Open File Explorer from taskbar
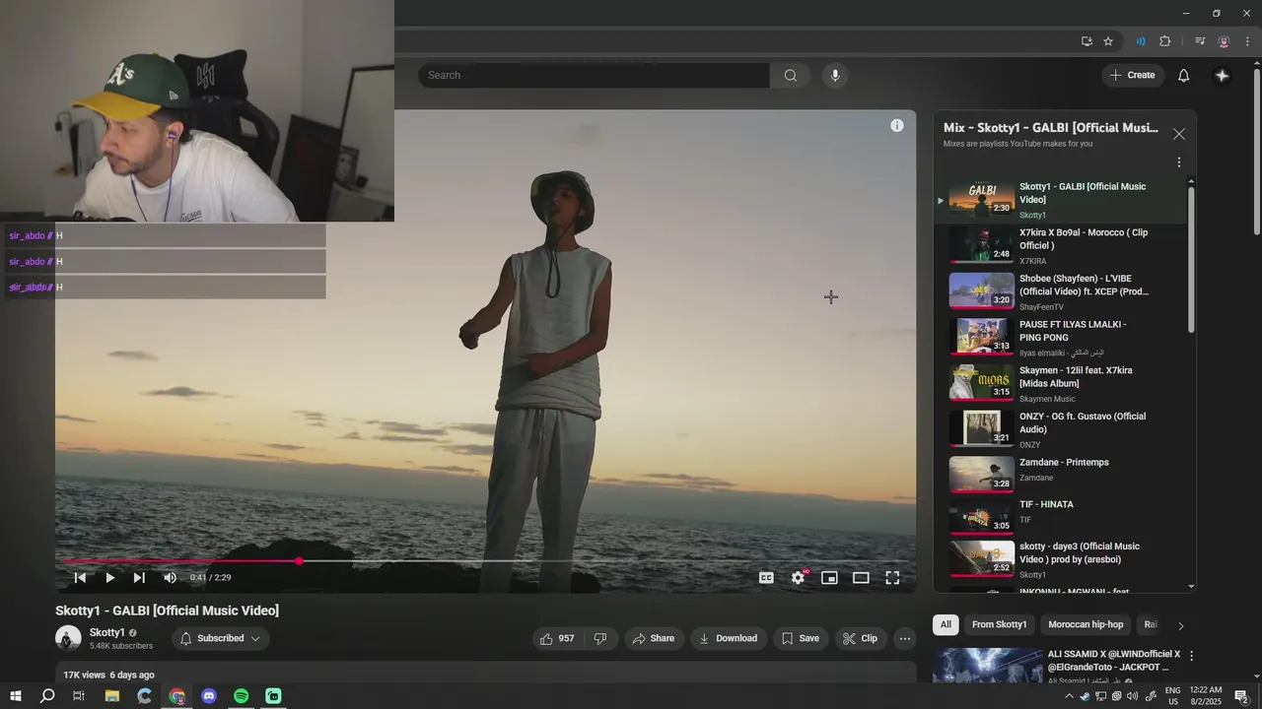 point(112,696)
